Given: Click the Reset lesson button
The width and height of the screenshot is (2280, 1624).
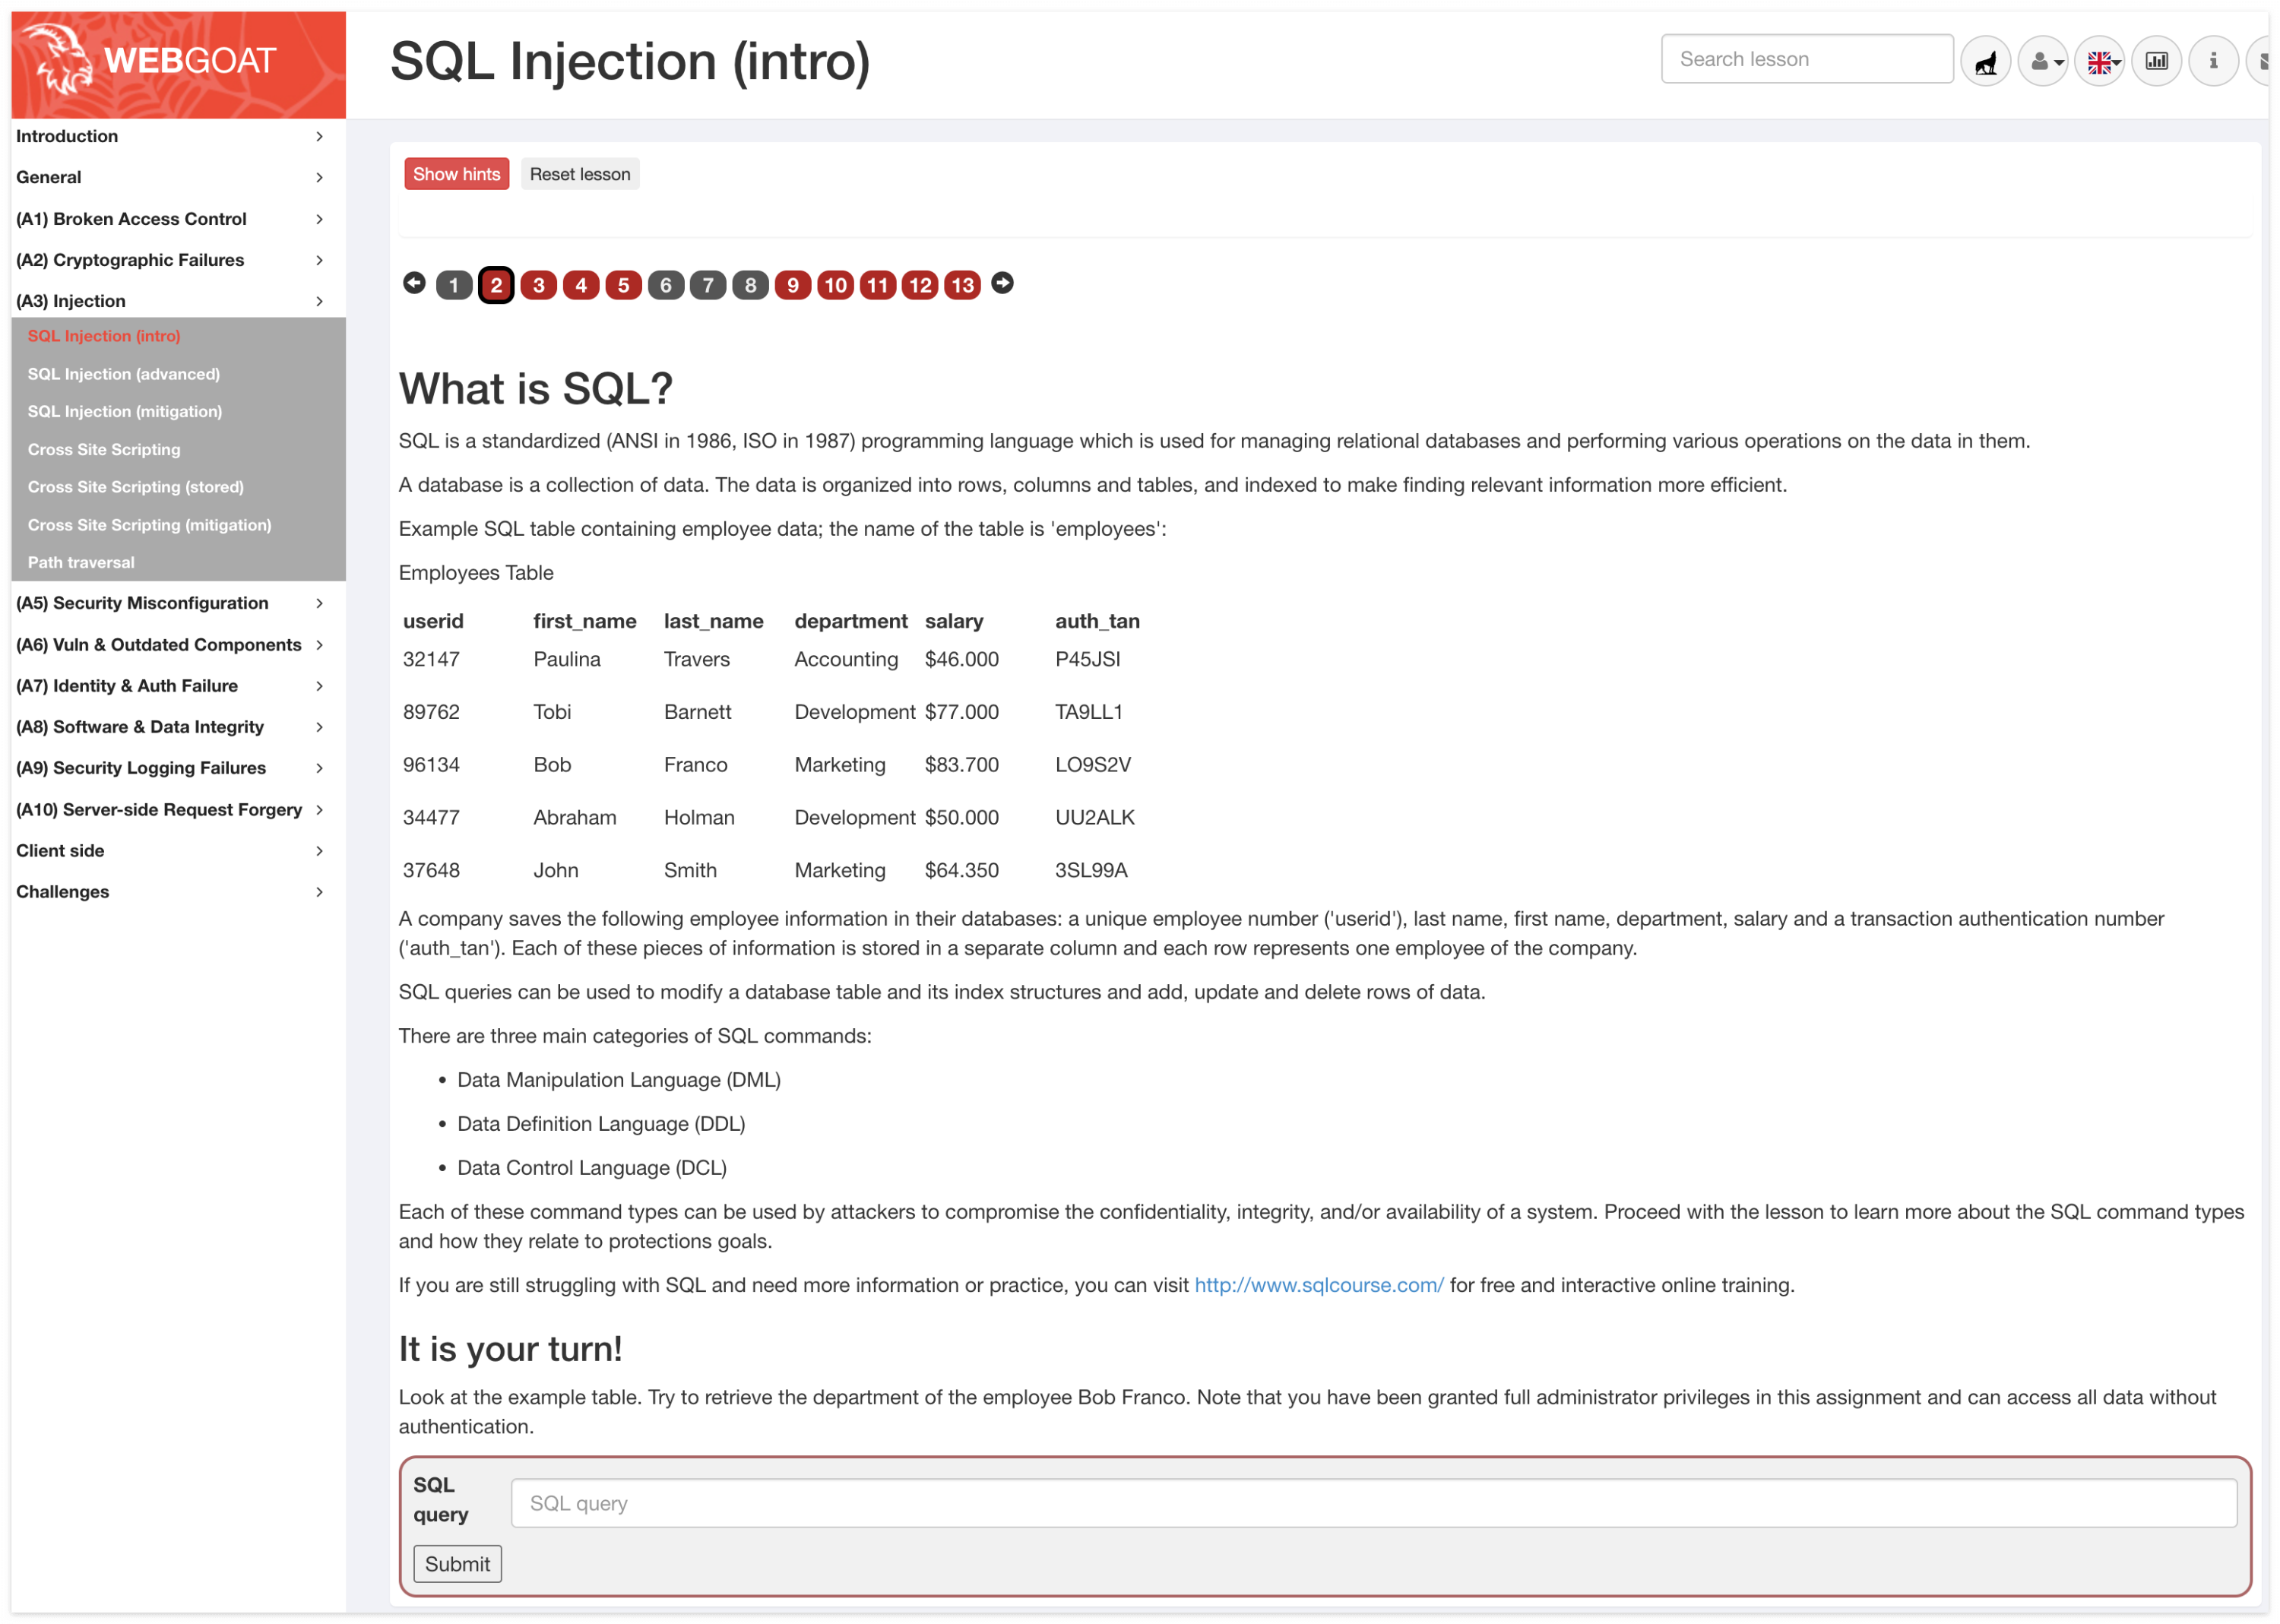Looking at the screenshot, I should coord(580,174).
